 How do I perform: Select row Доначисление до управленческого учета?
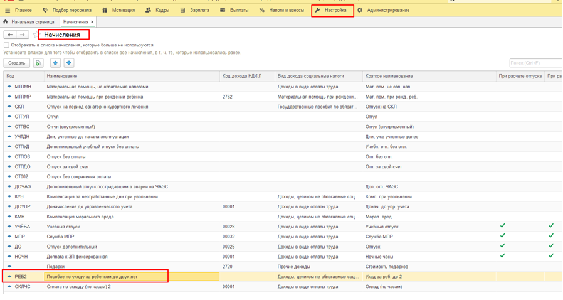pos(283,207)
